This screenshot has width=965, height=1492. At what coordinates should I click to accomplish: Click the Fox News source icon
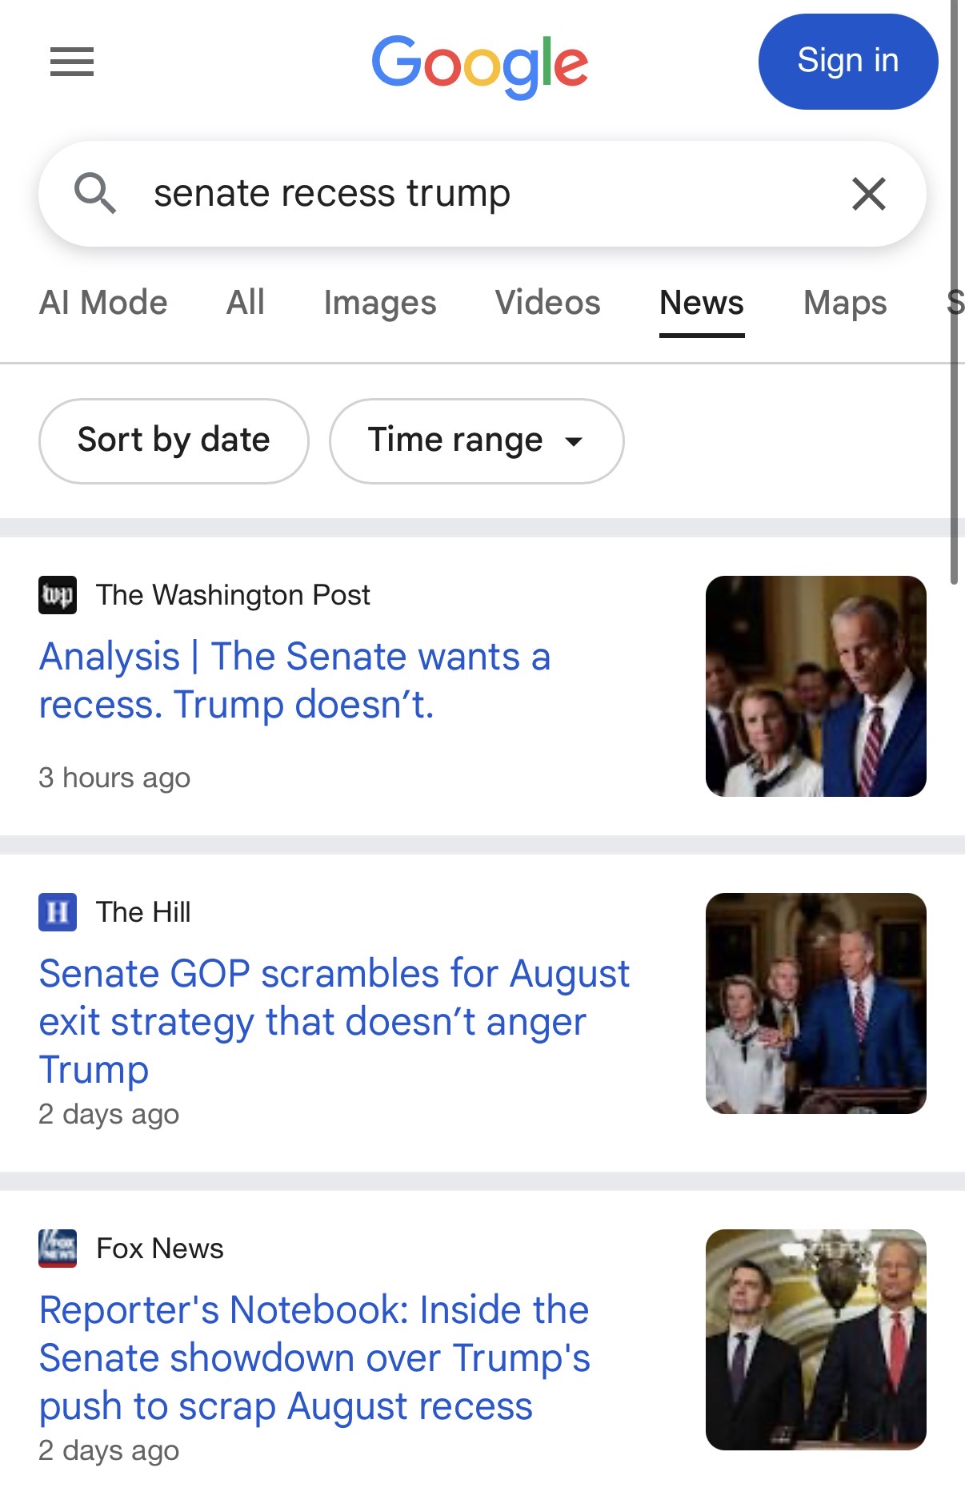(58, 1249)
